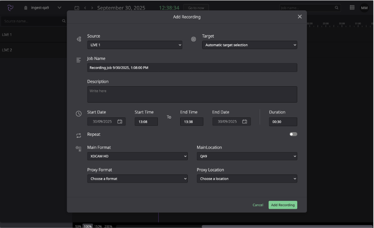Click the Target bullseye icon
This screenshot has height=228, width=374.
(x=193, y=39)
